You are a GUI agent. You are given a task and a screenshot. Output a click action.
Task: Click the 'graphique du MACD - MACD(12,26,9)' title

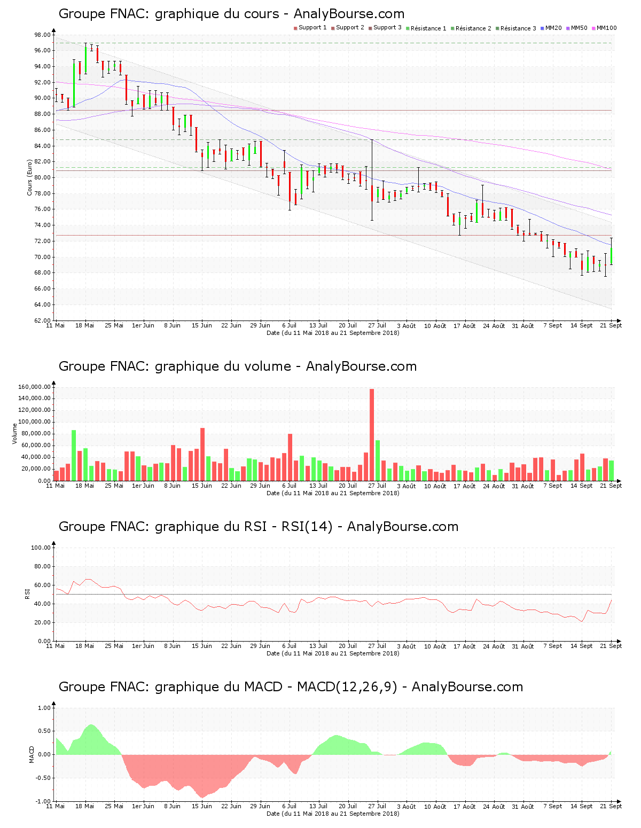point(291,687)
